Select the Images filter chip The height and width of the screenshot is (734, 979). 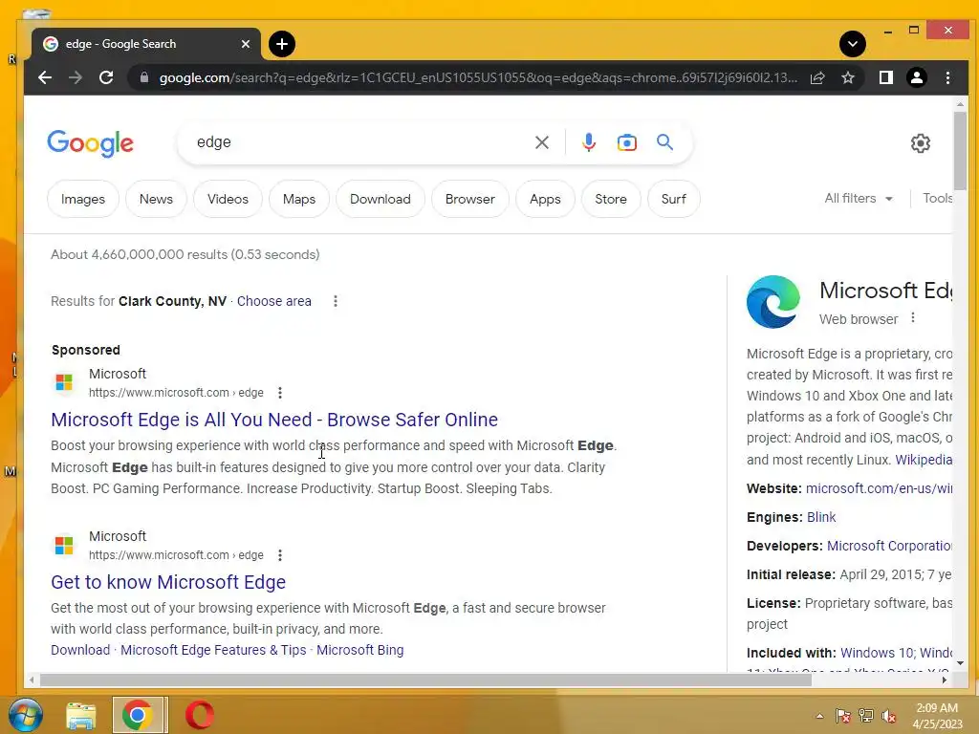click(x=83, y=199)
